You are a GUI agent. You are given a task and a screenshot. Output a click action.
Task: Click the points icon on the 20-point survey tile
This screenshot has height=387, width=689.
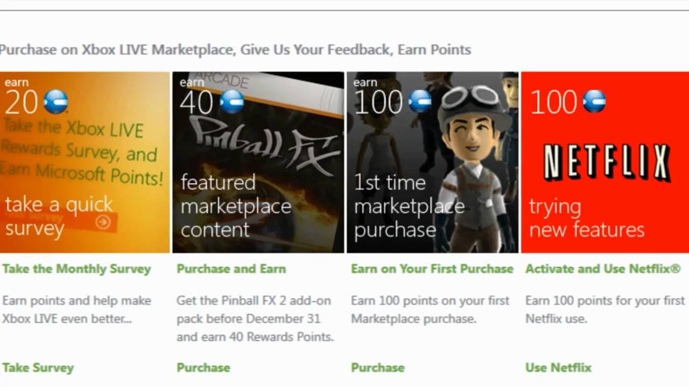point(56,102)
